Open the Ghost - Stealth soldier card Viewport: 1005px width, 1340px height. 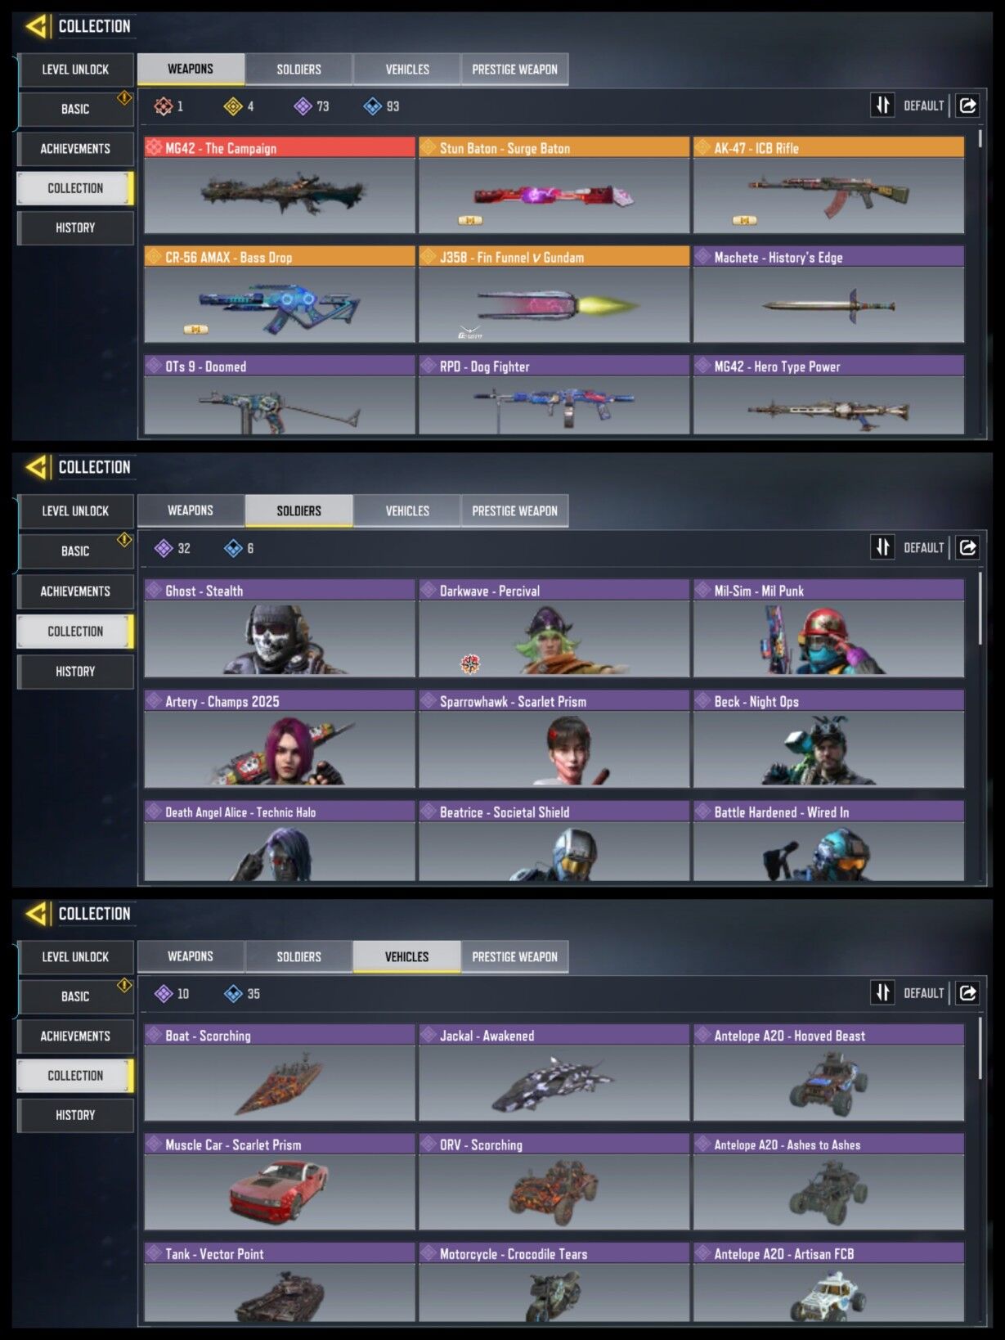click(x=280, y=628)
